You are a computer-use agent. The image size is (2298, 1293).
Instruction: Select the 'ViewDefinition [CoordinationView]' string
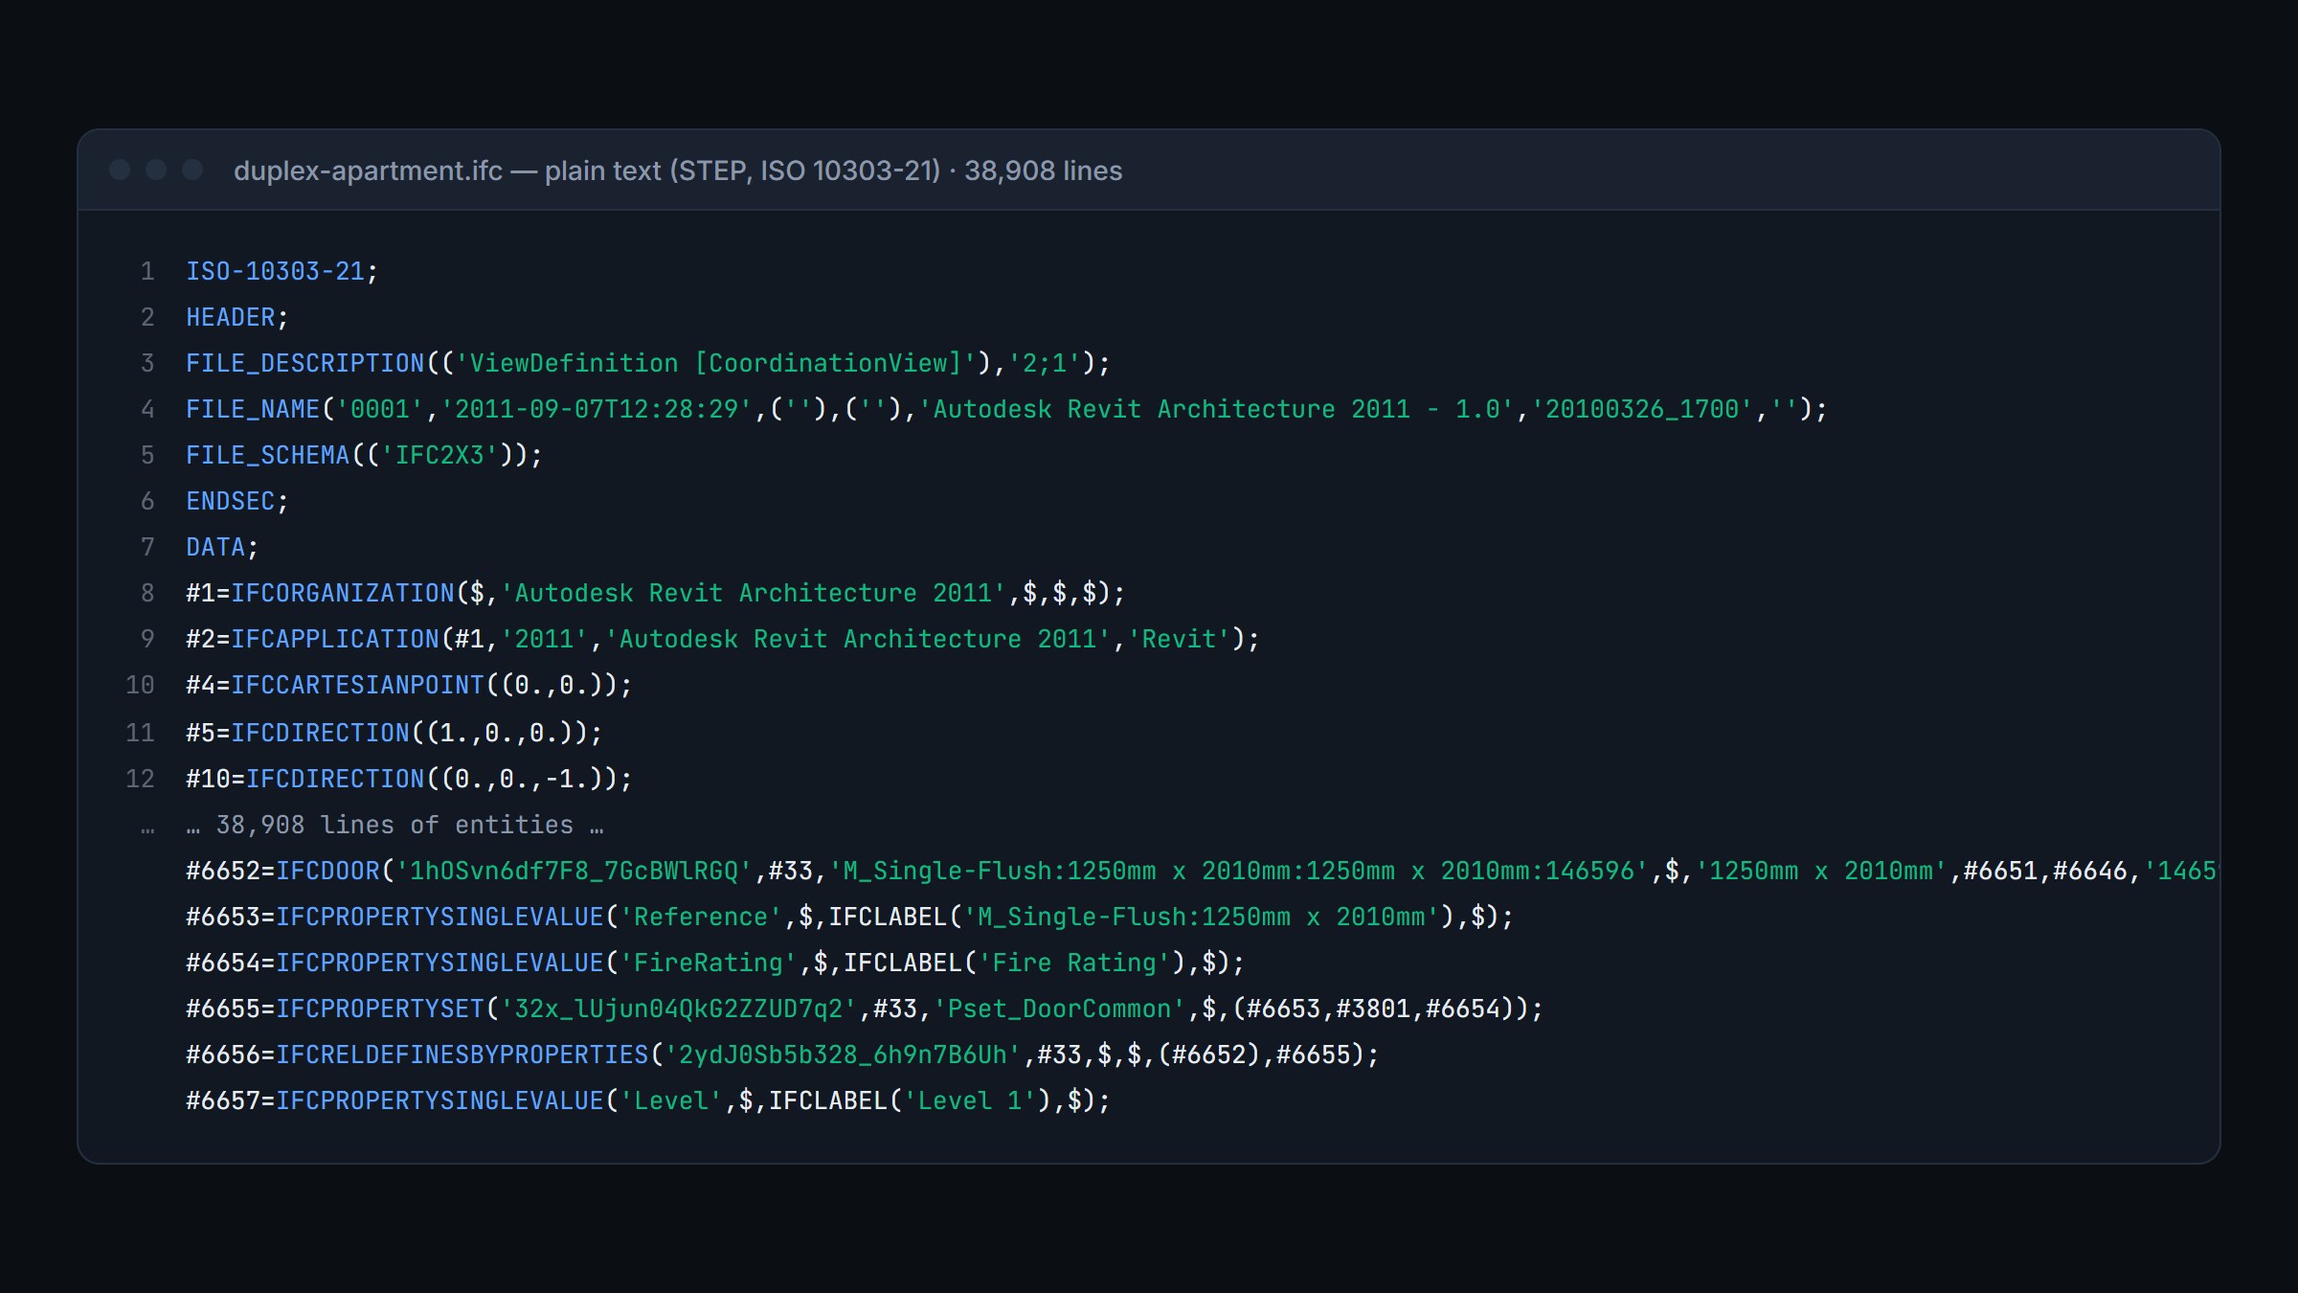(715, 363)
